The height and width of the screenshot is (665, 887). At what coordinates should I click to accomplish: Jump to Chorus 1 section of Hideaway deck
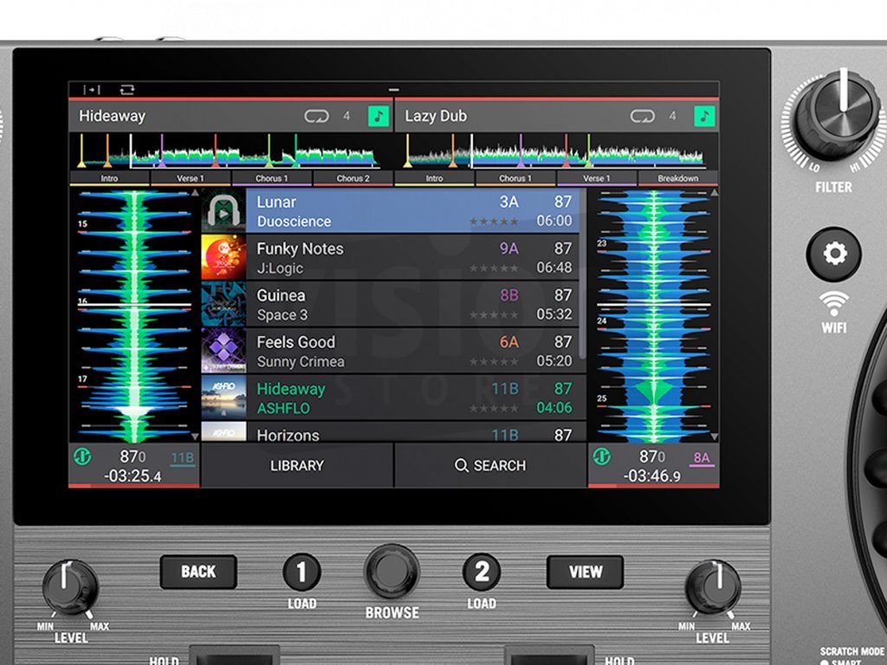[271, 178]
